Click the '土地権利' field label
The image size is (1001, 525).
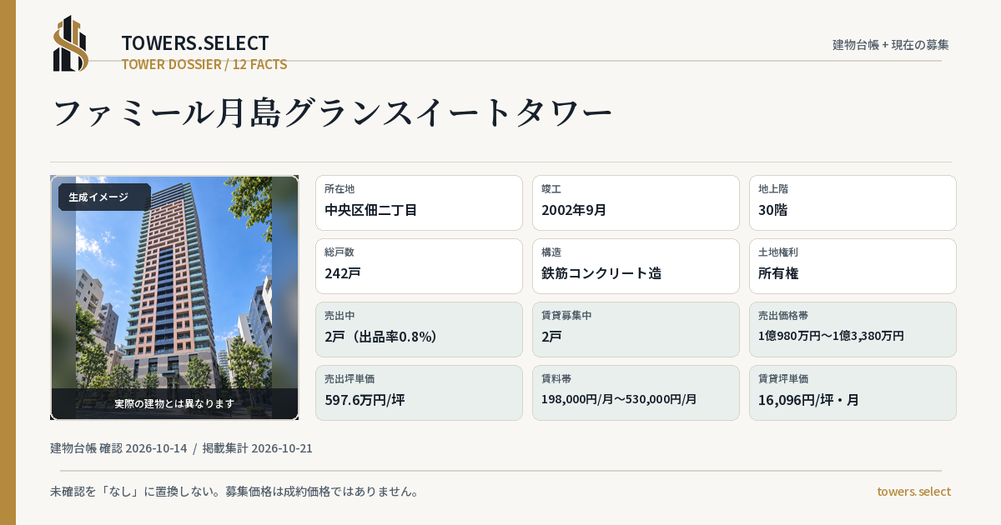click(778, 252)
